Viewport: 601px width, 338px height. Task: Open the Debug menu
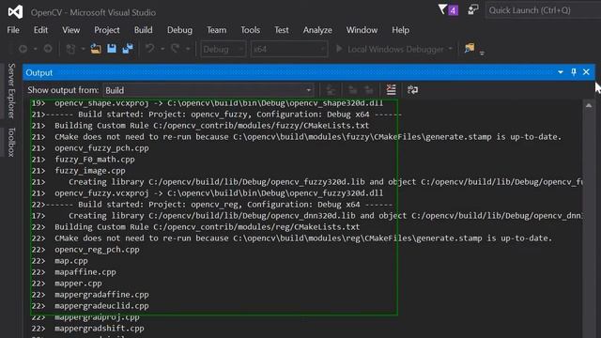click(x=179, y=30)
